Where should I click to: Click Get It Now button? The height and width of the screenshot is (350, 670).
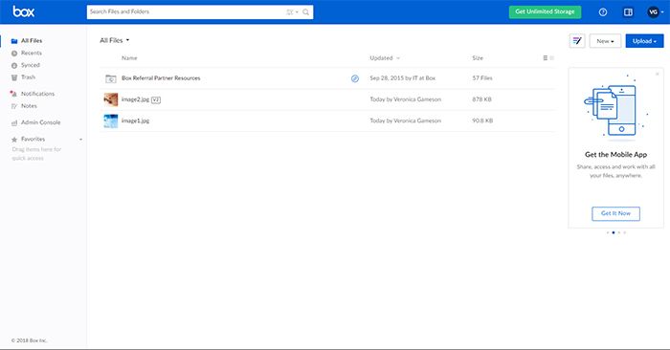615,213
